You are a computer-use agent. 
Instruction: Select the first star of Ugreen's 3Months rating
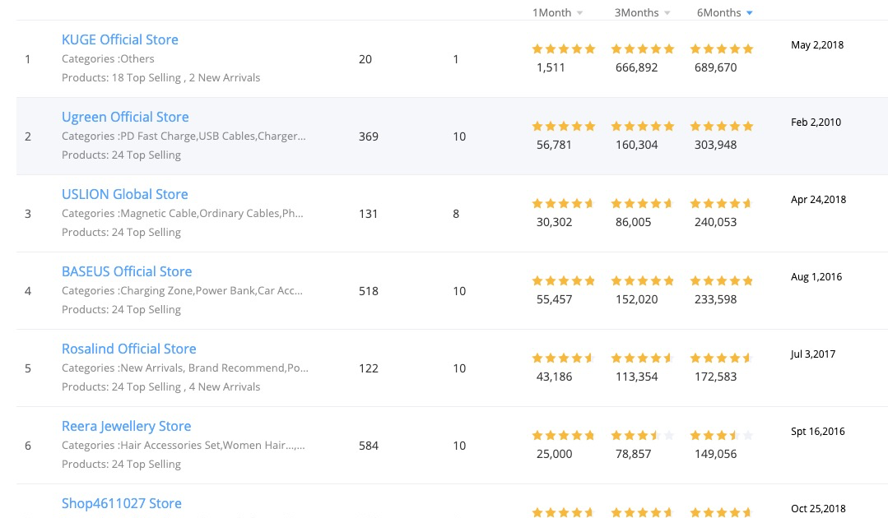tap(616, 126)
